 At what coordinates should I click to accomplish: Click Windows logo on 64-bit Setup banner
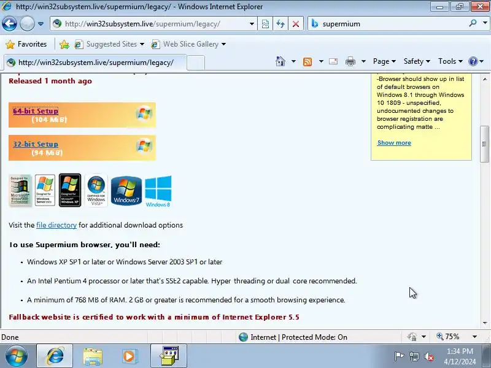(144, 113)
